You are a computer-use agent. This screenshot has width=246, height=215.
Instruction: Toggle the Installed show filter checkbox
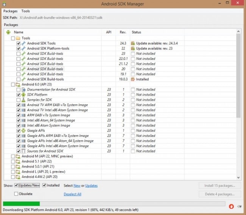pos(44,185)
